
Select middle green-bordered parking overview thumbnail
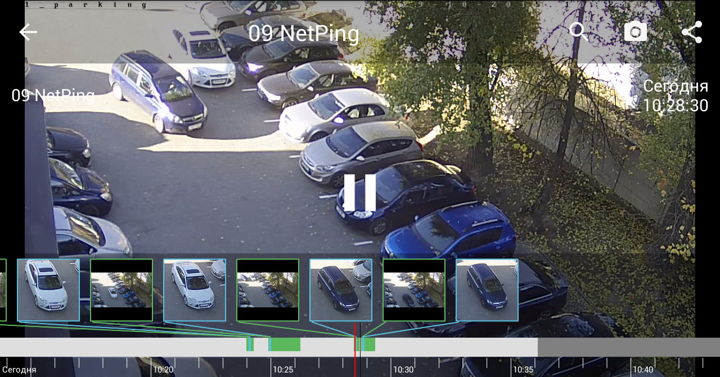pyautogui.click(x=268, y=290)
